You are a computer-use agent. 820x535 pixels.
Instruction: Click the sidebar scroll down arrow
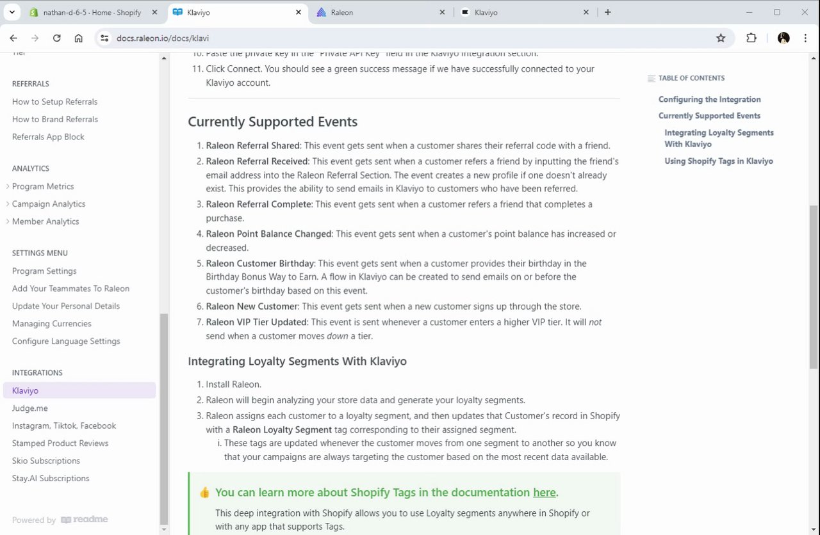[164, 529]
